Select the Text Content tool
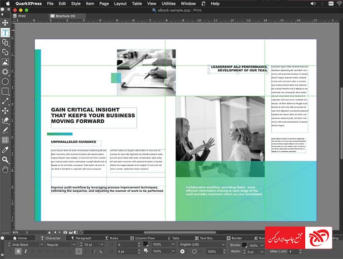The width and height of the screenshot is (343, 259). pyautogui.click(x=5, y=33)
